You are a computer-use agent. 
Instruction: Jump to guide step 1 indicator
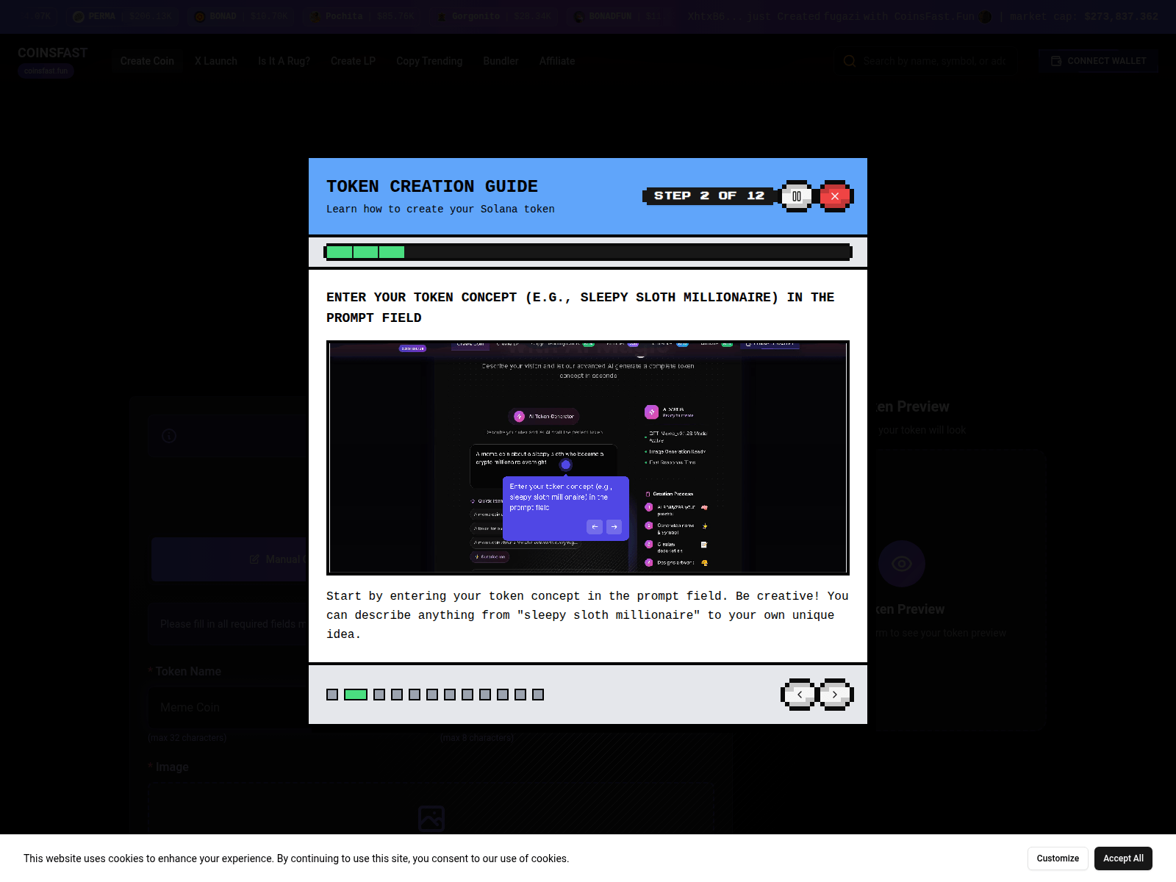point(332,695)
